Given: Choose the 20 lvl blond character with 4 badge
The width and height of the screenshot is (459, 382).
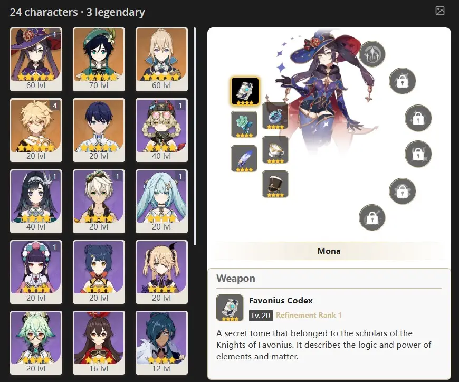Looking at the screenshot, I should click(x=36, y=130).
